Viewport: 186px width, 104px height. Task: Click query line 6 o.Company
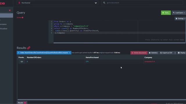tap(60, 33)
